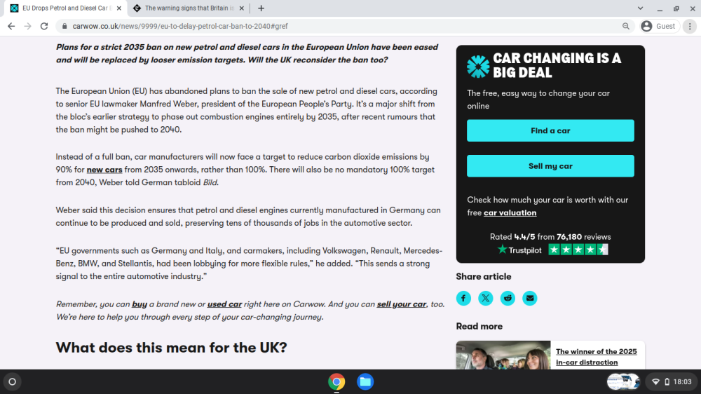
Task: Open the Wi-Fi status icon in tray
Action: (x=656, y=382)
